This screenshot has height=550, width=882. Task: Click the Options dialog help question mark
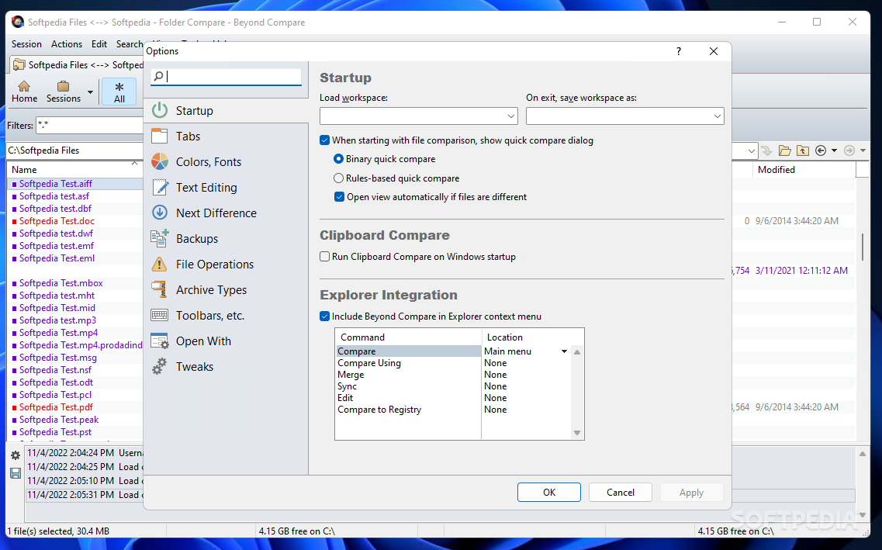(x=679, y=51)
